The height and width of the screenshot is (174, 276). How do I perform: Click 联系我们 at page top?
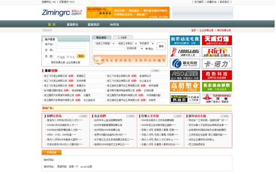pyautogui.click(x=225, y=2)
